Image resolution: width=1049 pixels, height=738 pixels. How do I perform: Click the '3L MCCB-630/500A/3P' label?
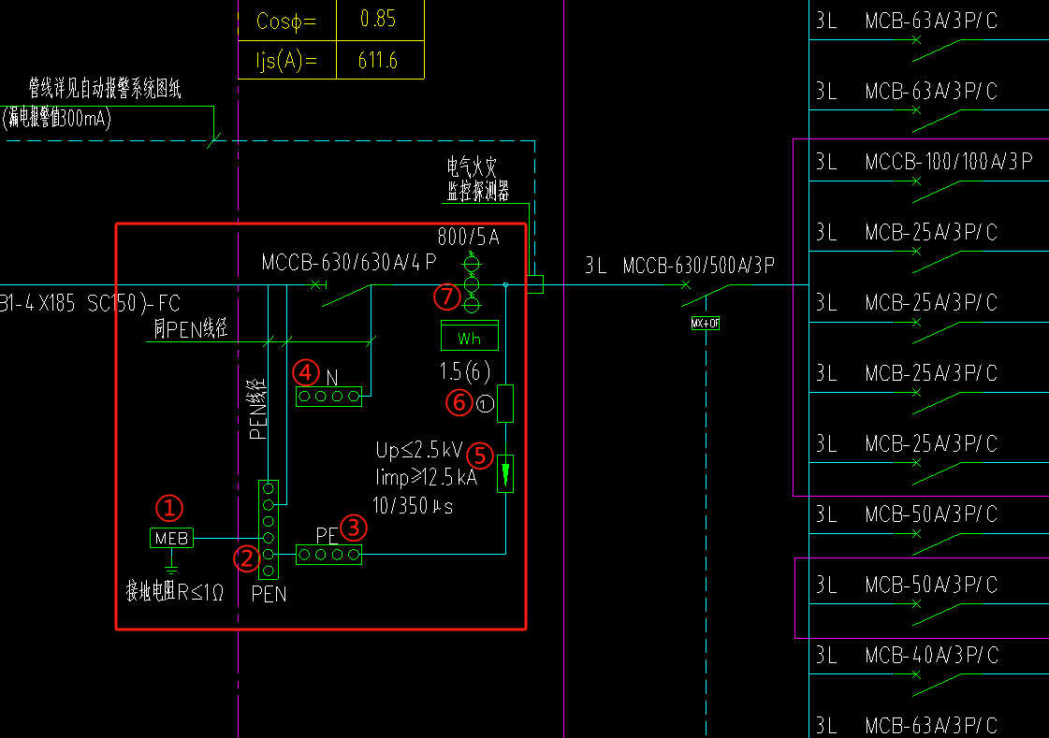click(x=679, y=266)
